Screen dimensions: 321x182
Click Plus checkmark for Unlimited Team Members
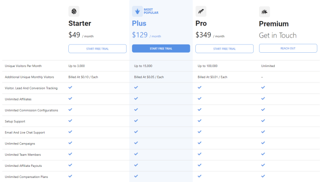point(136,154)
